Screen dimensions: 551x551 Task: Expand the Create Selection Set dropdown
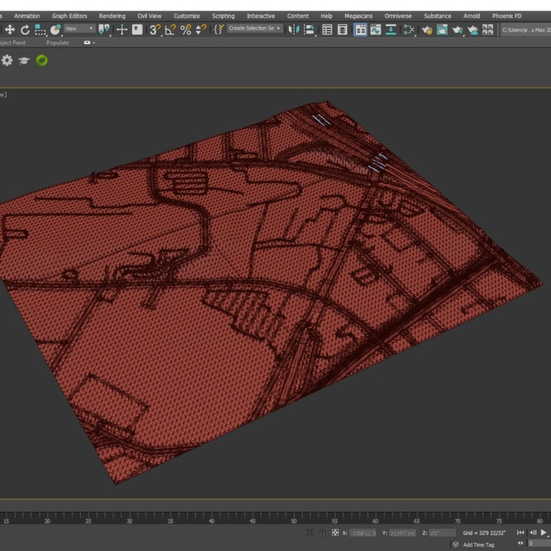255,29
